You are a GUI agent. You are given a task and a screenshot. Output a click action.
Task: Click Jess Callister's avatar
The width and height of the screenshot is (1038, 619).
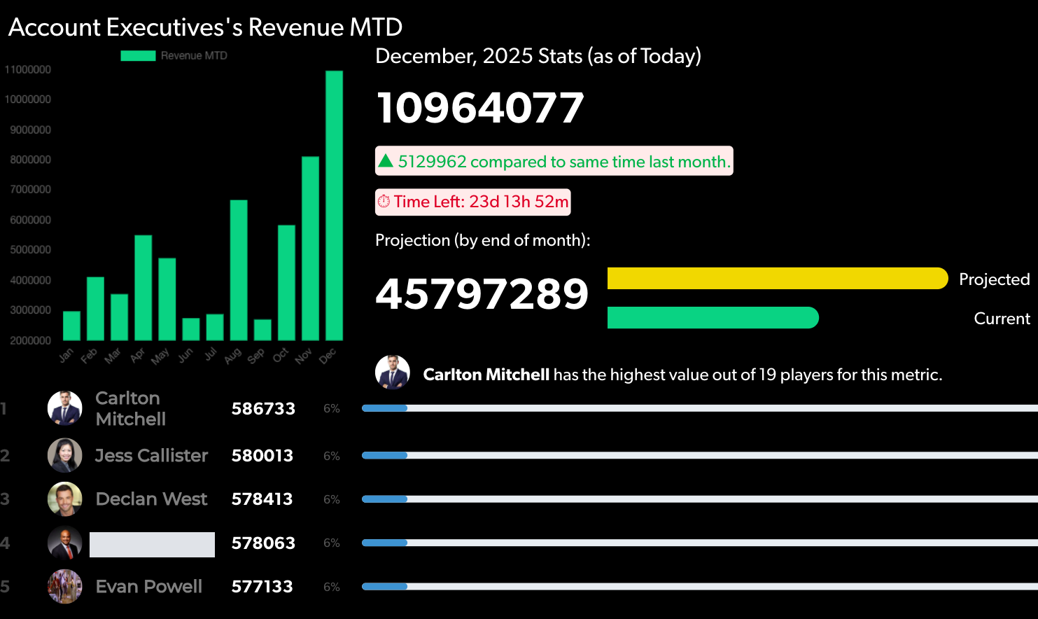[x=64, y=455]
